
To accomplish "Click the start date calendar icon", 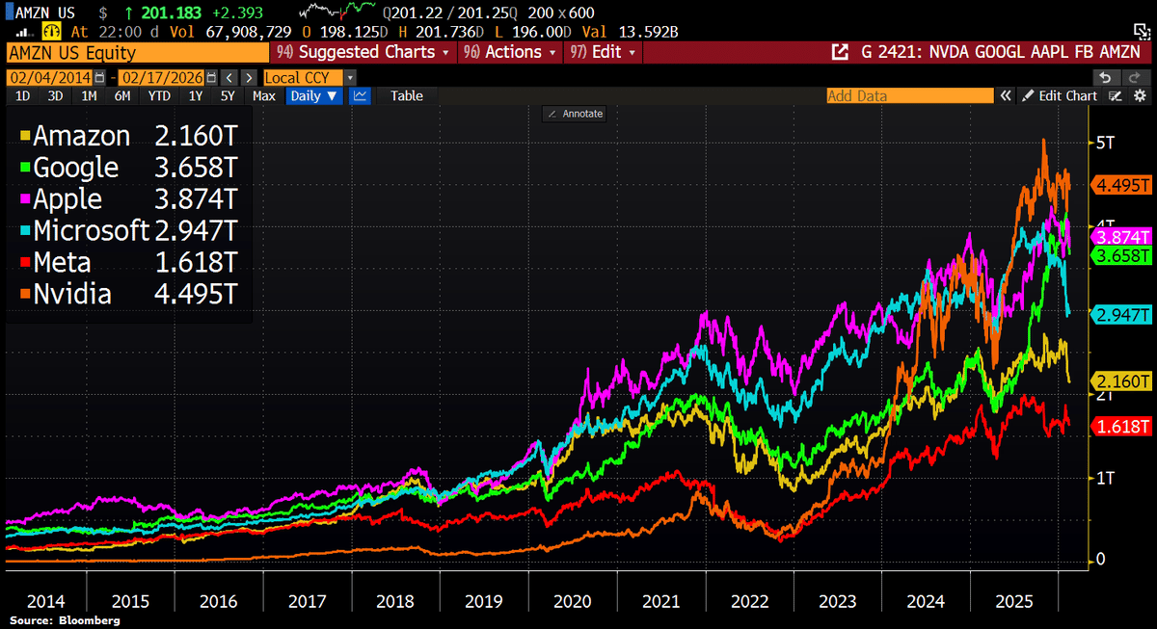I will coord(98,77).
